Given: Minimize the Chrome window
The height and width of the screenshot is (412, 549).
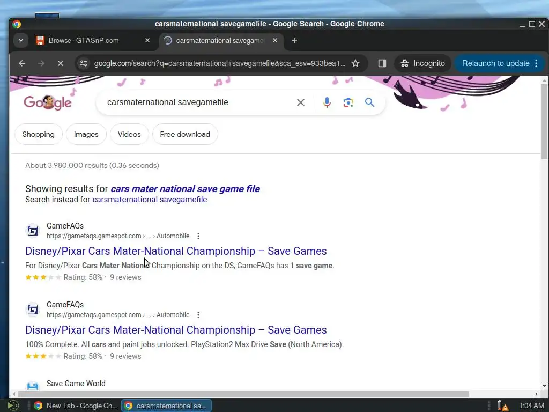Looking at the screenshot, I should [522, 24].
